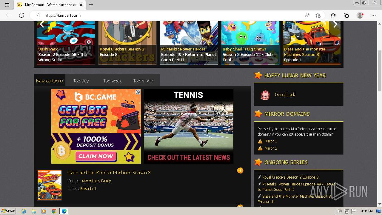View site information lock icon
382x215 pixels.
[x=38, y=15]
